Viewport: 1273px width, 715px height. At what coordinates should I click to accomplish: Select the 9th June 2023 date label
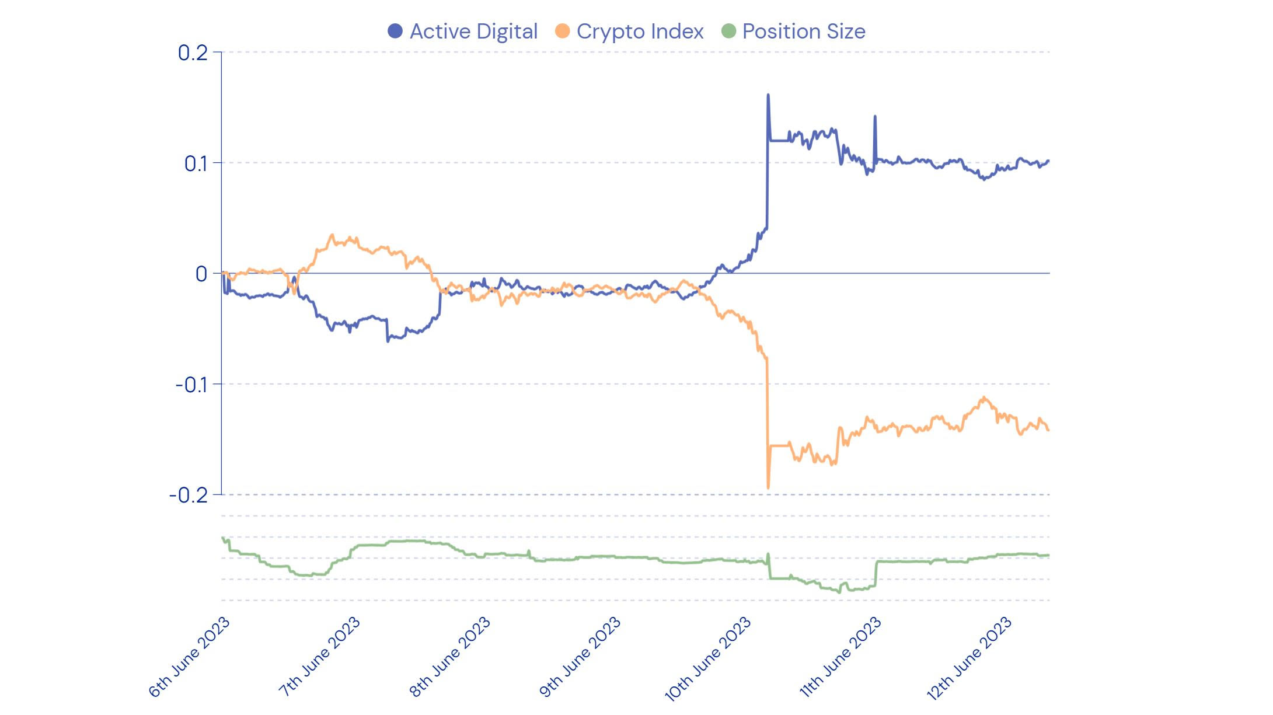coord(580,657)
